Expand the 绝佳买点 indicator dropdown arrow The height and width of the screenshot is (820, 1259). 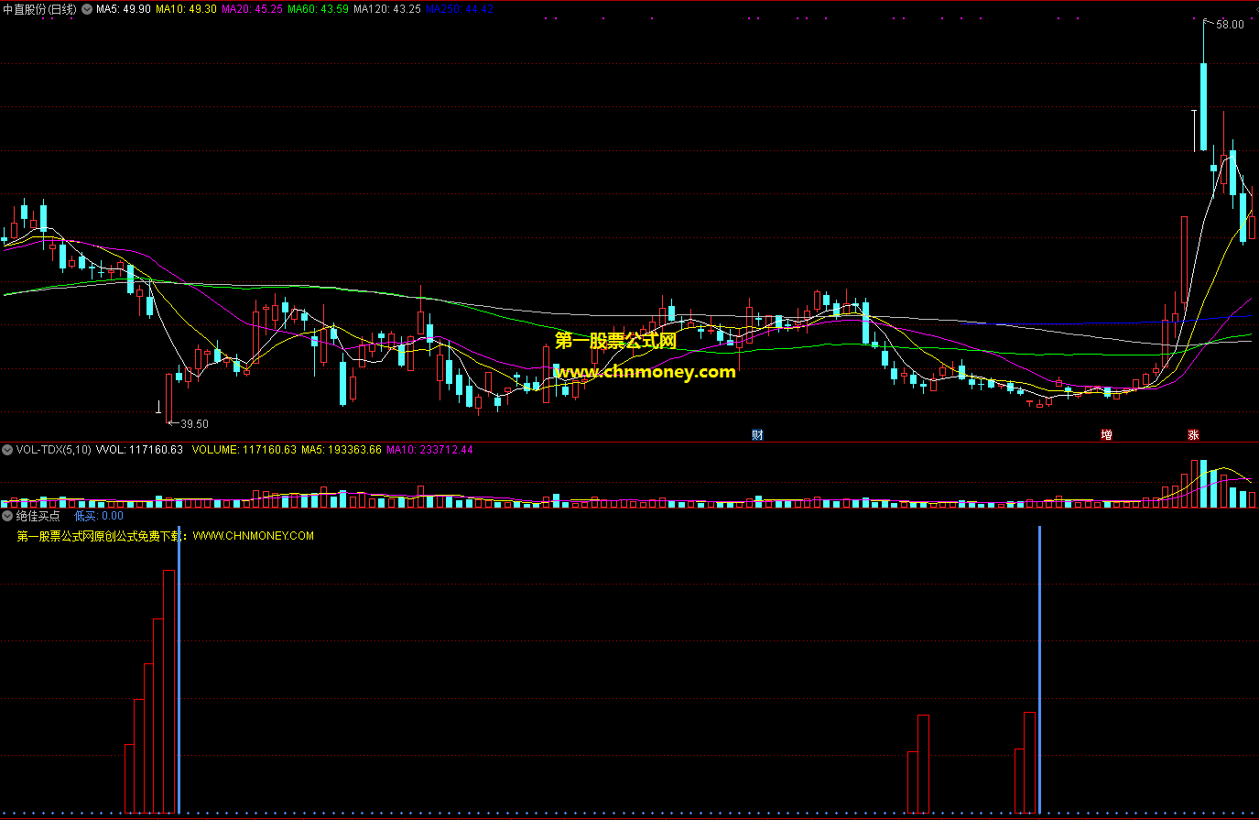click(x=7, y=516)
